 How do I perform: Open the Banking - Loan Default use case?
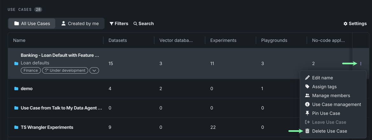click(60, 55)
